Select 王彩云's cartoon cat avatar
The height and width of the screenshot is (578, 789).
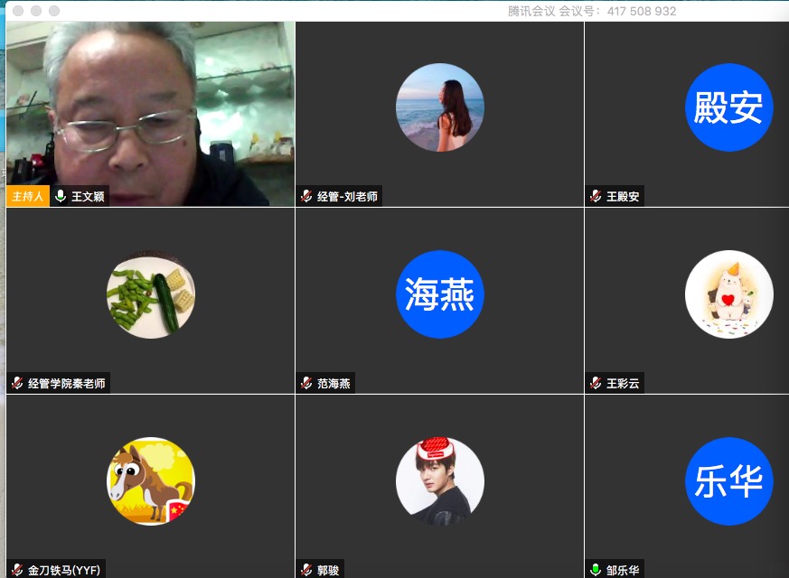click(728, 294)
